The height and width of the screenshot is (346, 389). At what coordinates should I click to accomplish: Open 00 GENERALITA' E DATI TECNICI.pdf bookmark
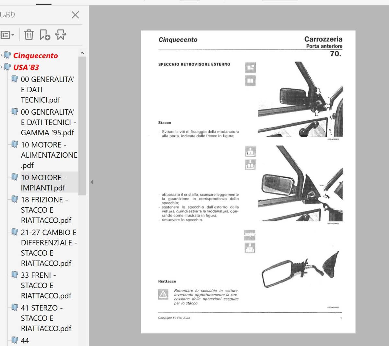pos(48,90)
